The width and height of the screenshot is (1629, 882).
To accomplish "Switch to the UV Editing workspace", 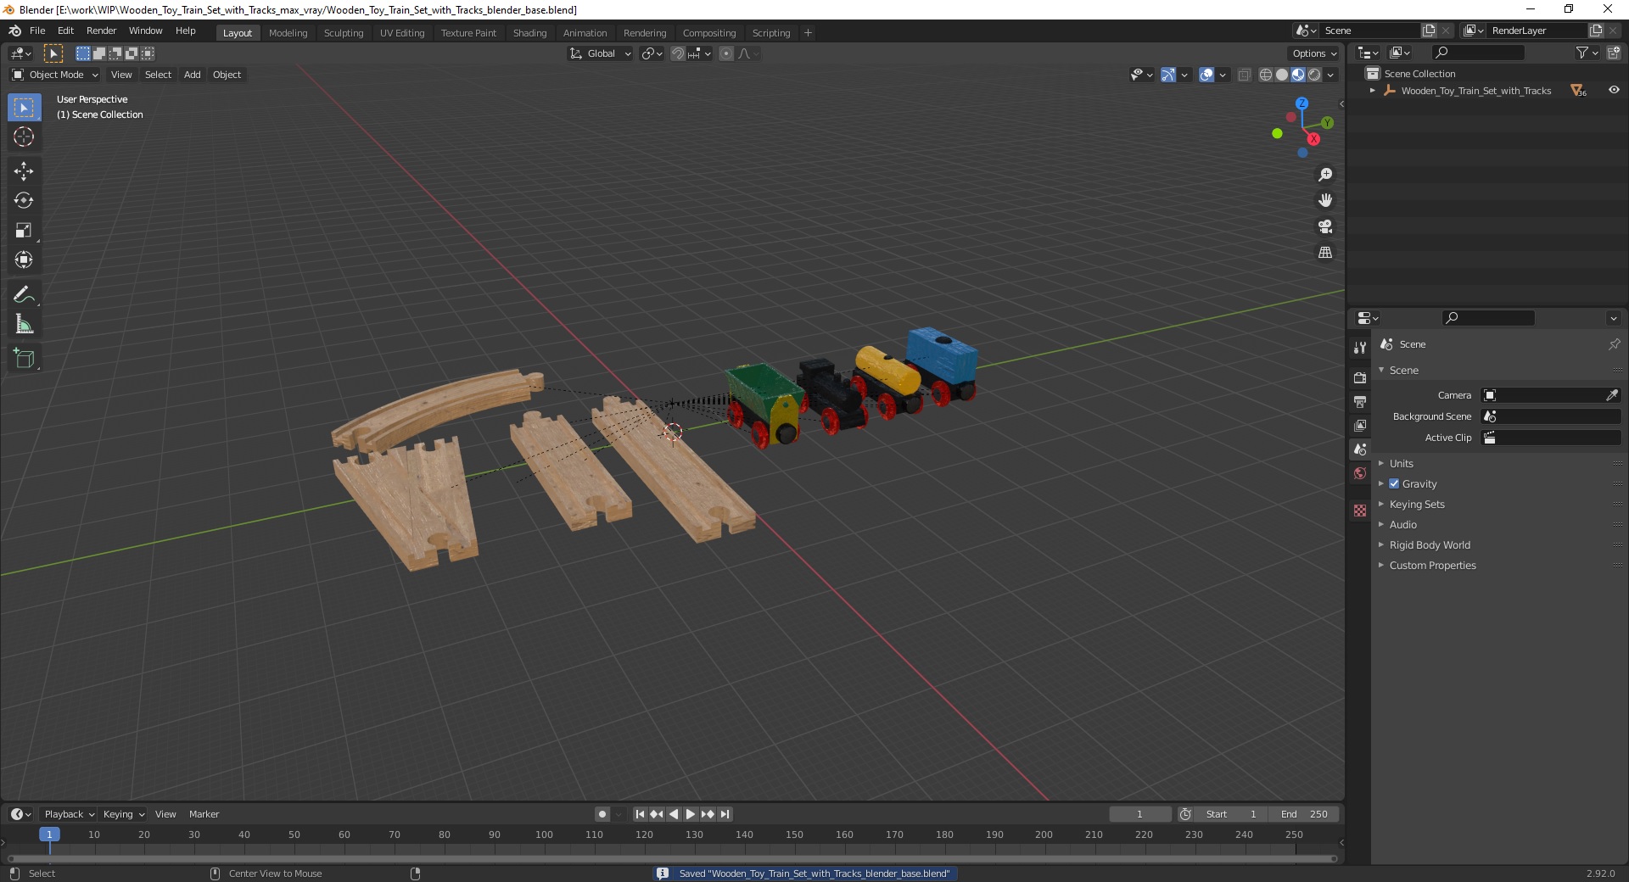I will 402,33.
